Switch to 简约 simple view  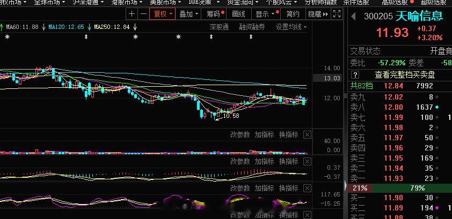293,14
